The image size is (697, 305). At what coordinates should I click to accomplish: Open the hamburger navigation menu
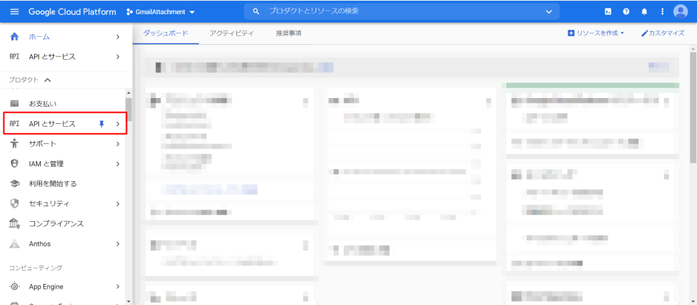point(14,12)
